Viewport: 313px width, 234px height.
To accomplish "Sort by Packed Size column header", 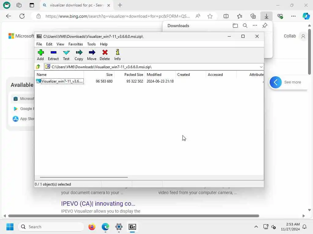I will point(130,75).
